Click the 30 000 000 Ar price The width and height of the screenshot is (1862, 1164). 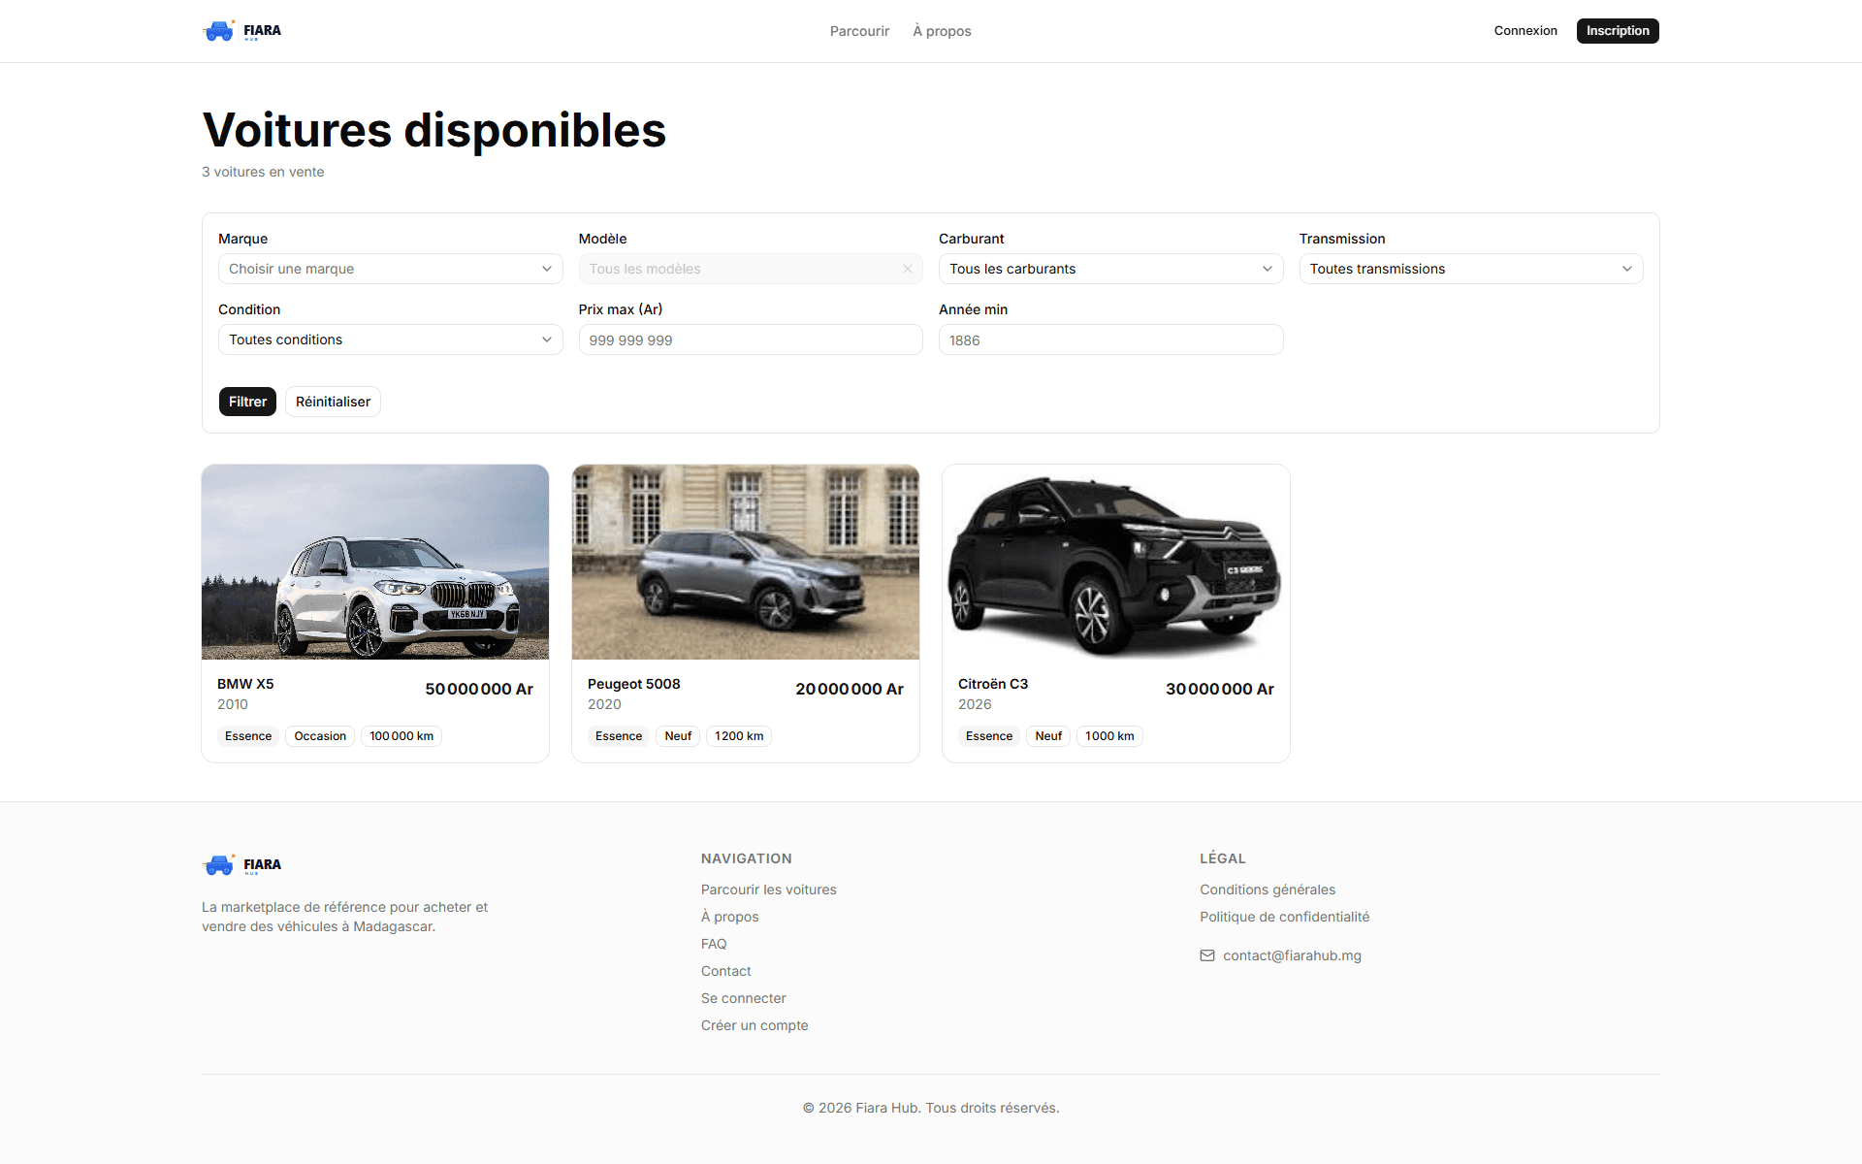pyautogui.click(x=1220, y=689)
